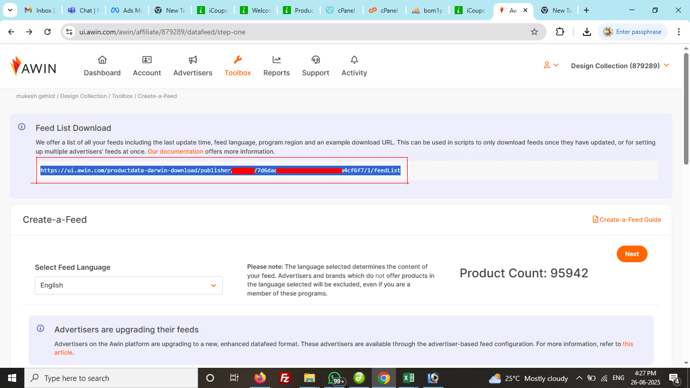Select the Toolbox wrench icon
The width and height of the screenshot is (690, 388).
click(x=238, y=60)
